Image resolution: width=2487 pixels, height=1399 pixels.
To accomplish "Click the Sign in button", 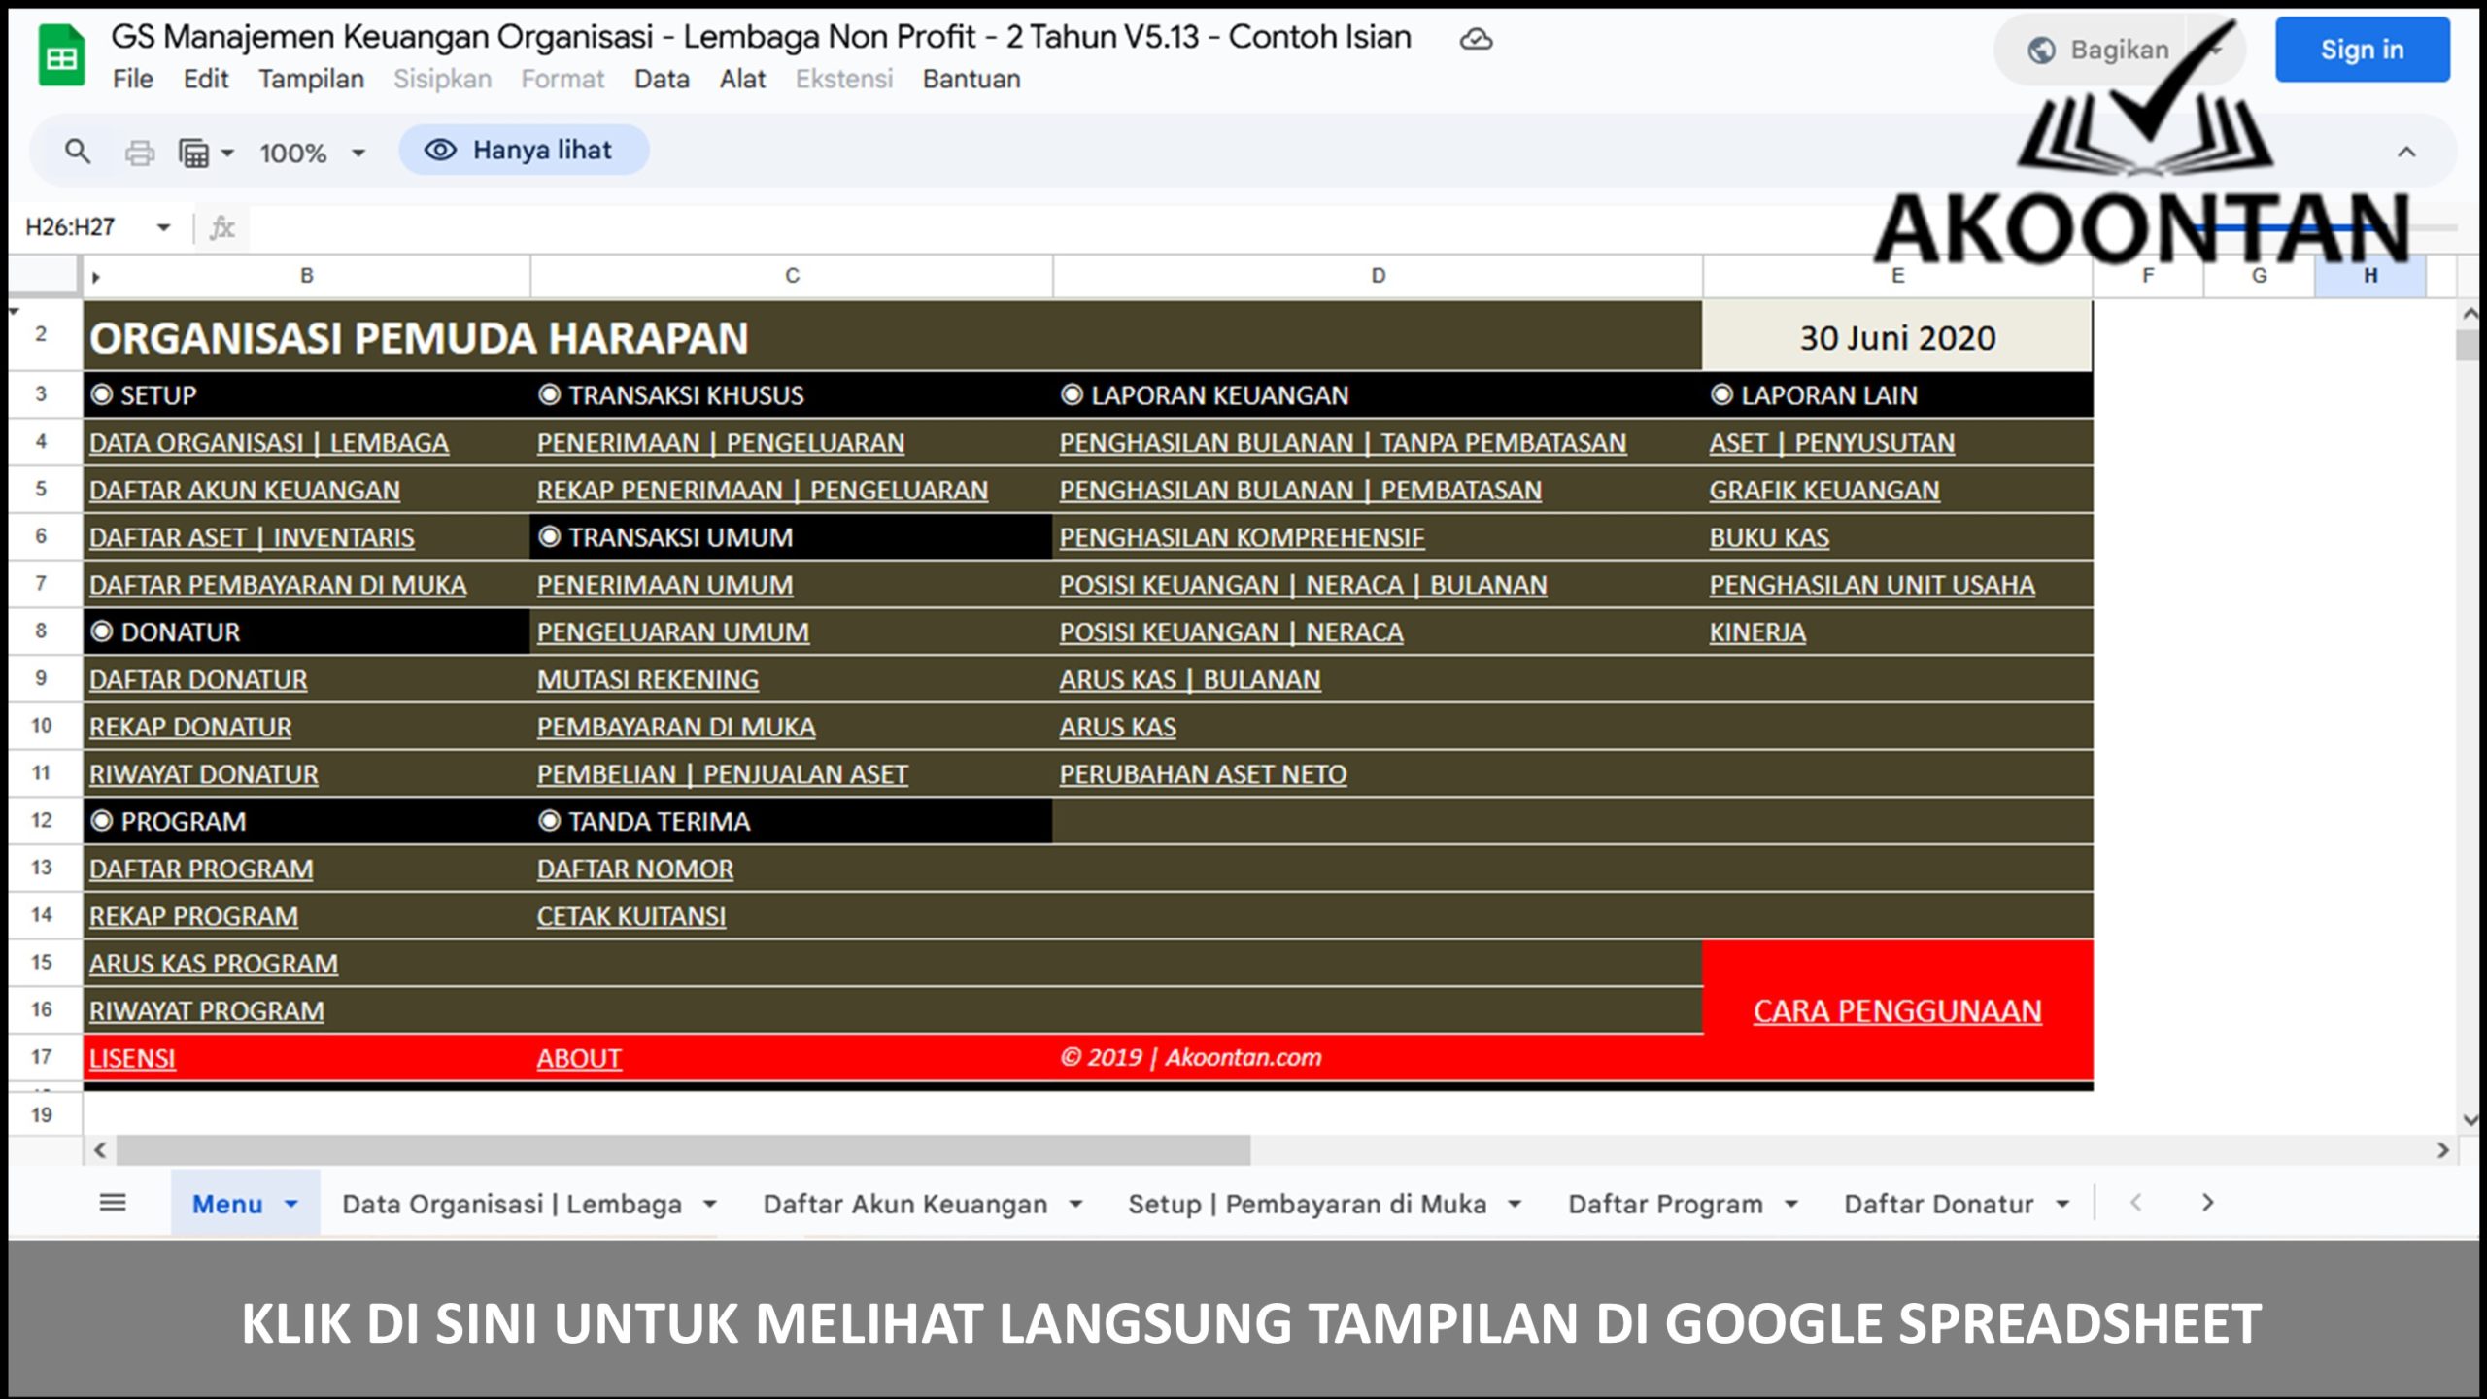I will coord(2363,51).
